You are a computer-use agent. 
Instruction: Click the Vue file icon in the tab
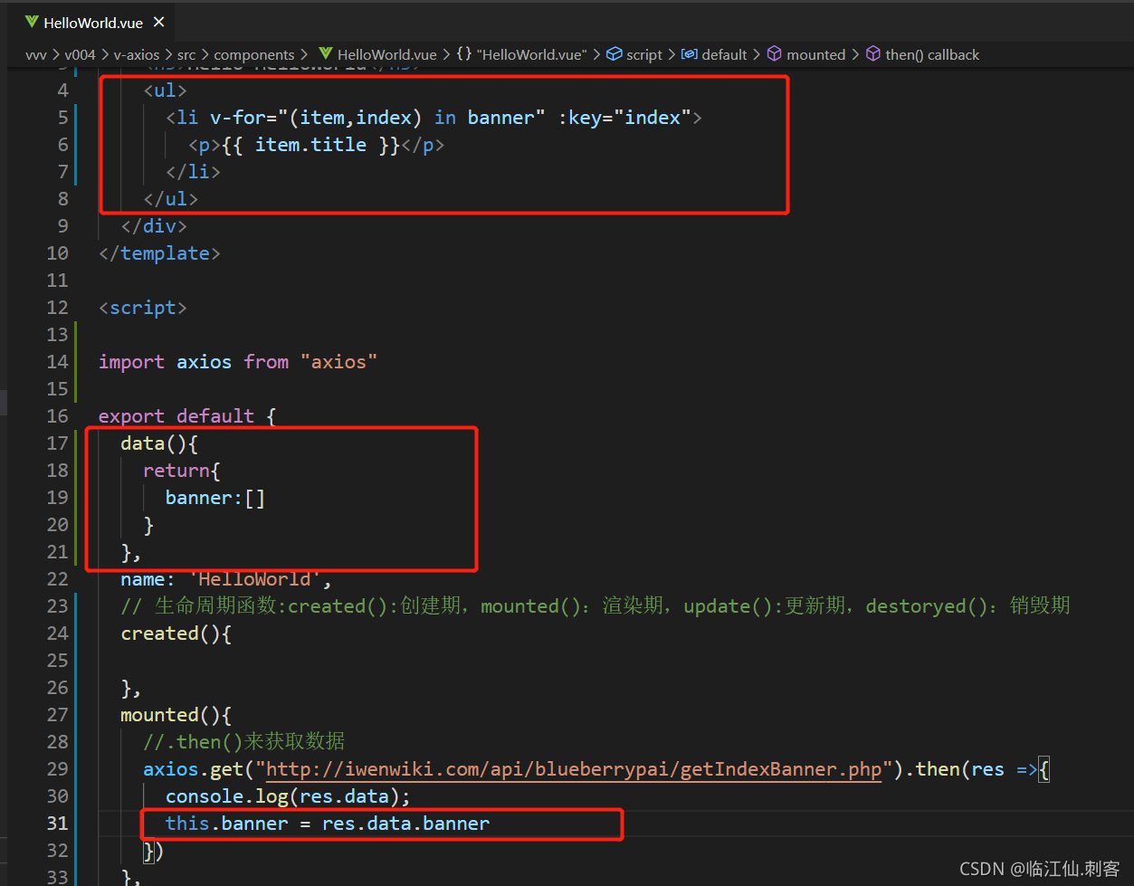coord(32,22)
